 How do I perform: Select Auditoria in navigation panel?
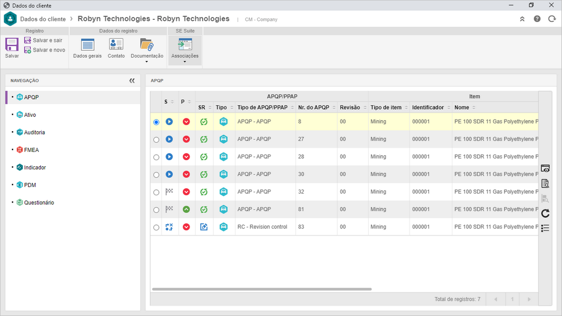pos(35,133)
